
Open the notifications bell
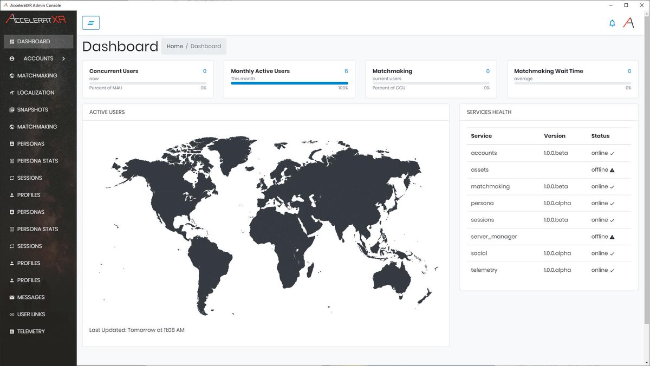pyautogui.click(x=612, y=23)
